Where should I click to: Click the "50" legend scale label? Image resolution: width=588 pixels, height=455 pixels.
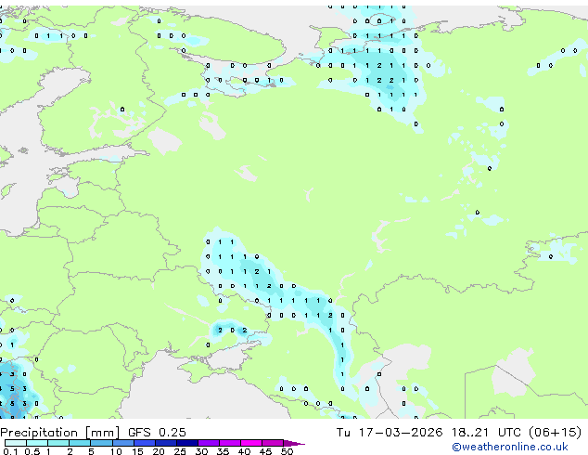tap(287, 451)
